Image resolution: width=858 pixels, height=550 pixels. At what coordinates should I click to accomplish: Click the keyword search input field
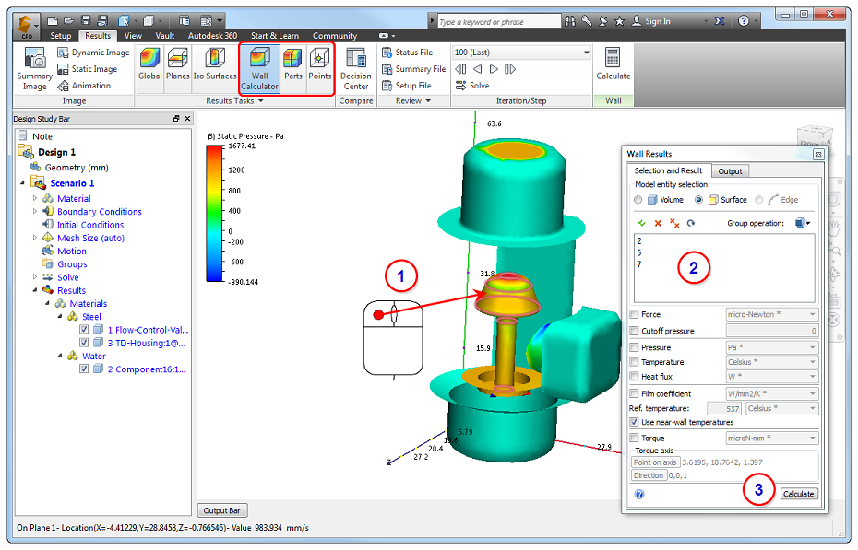point(498,22)
